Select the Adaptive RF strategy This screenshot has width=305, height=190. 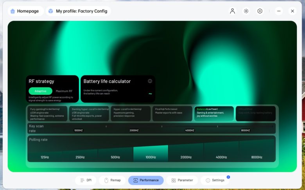[40, 91]
